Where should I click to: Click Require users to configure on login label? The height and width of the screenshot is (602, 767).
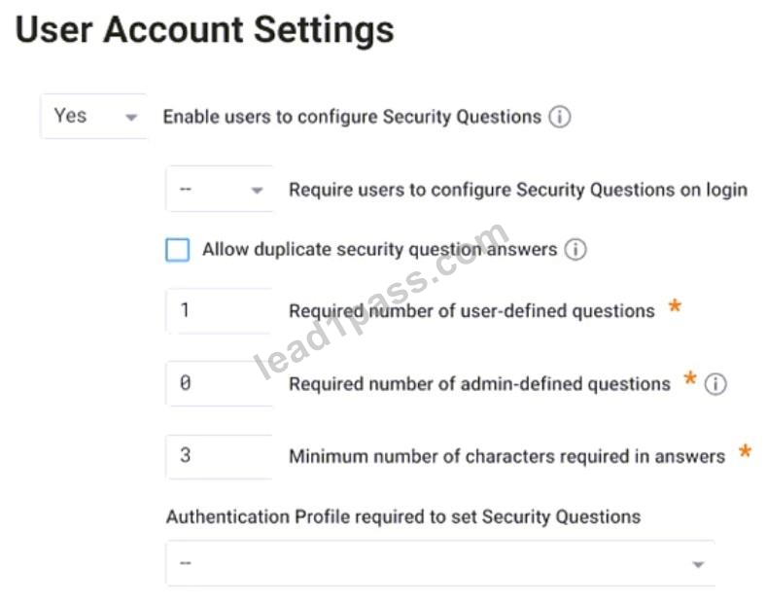click(518, 190)
